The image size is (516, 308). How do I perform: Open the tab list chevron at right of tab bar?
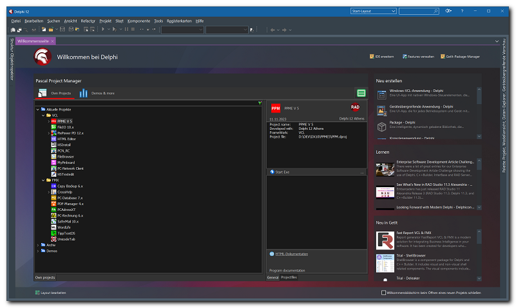pyautogui.click(x=497, y=41)
